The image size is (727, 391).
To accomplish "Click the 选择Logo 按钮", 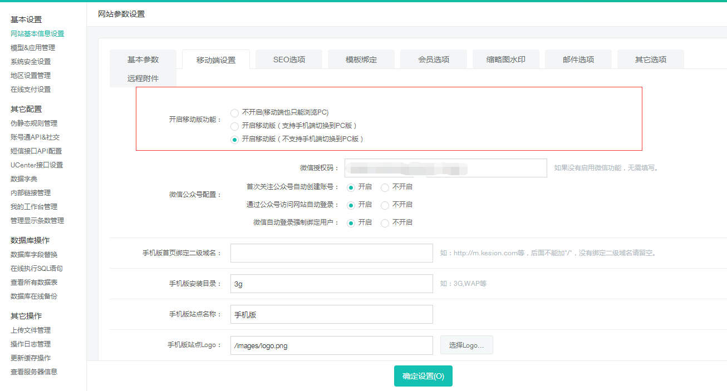I will click(466, 345).
